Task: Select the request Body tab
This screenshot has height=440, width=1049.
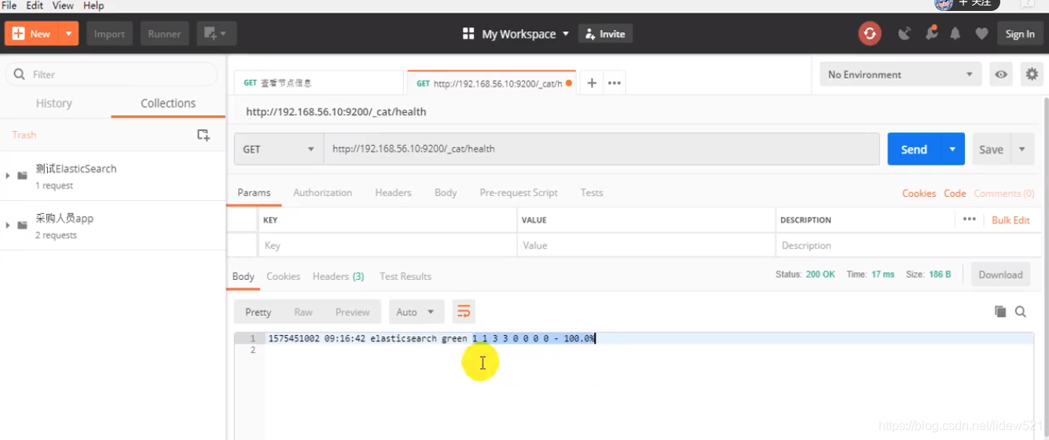Action: coord(446,192)
